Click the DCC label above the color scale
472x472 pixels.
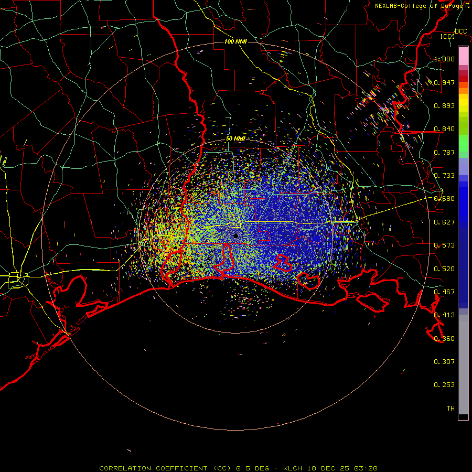(x=460, y=31)
